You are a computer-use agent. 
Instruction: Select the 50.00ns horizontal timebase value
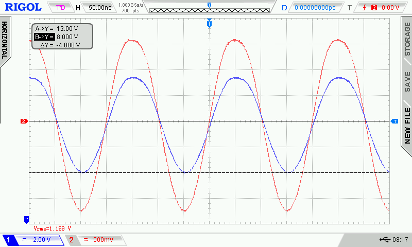tap(100, 8)
